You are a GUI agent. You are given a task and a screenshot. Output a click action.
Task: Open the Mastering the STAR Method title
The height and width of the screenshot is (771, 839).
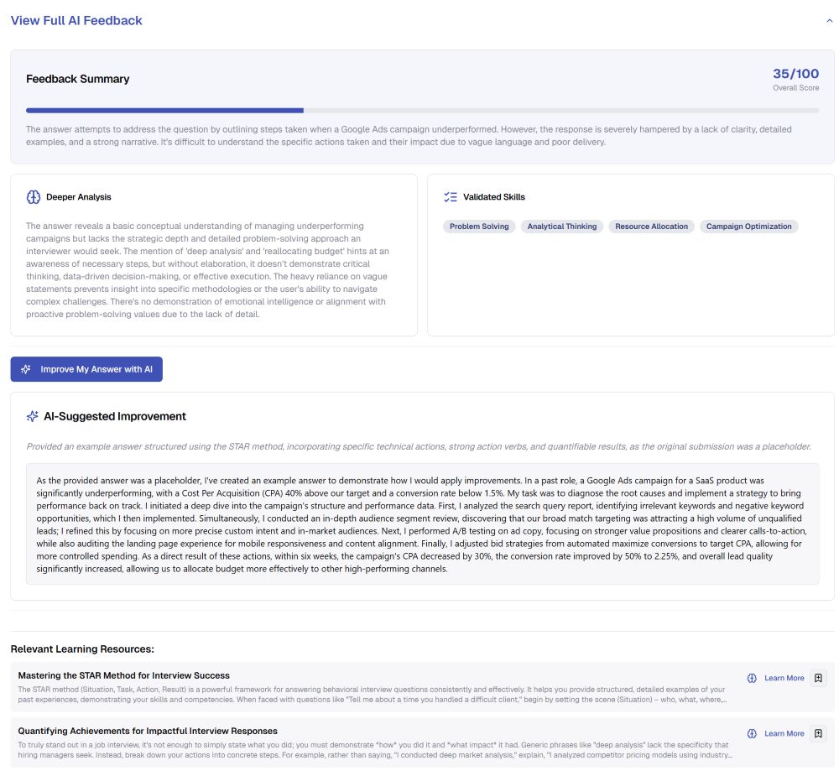(x=123, y=675)
